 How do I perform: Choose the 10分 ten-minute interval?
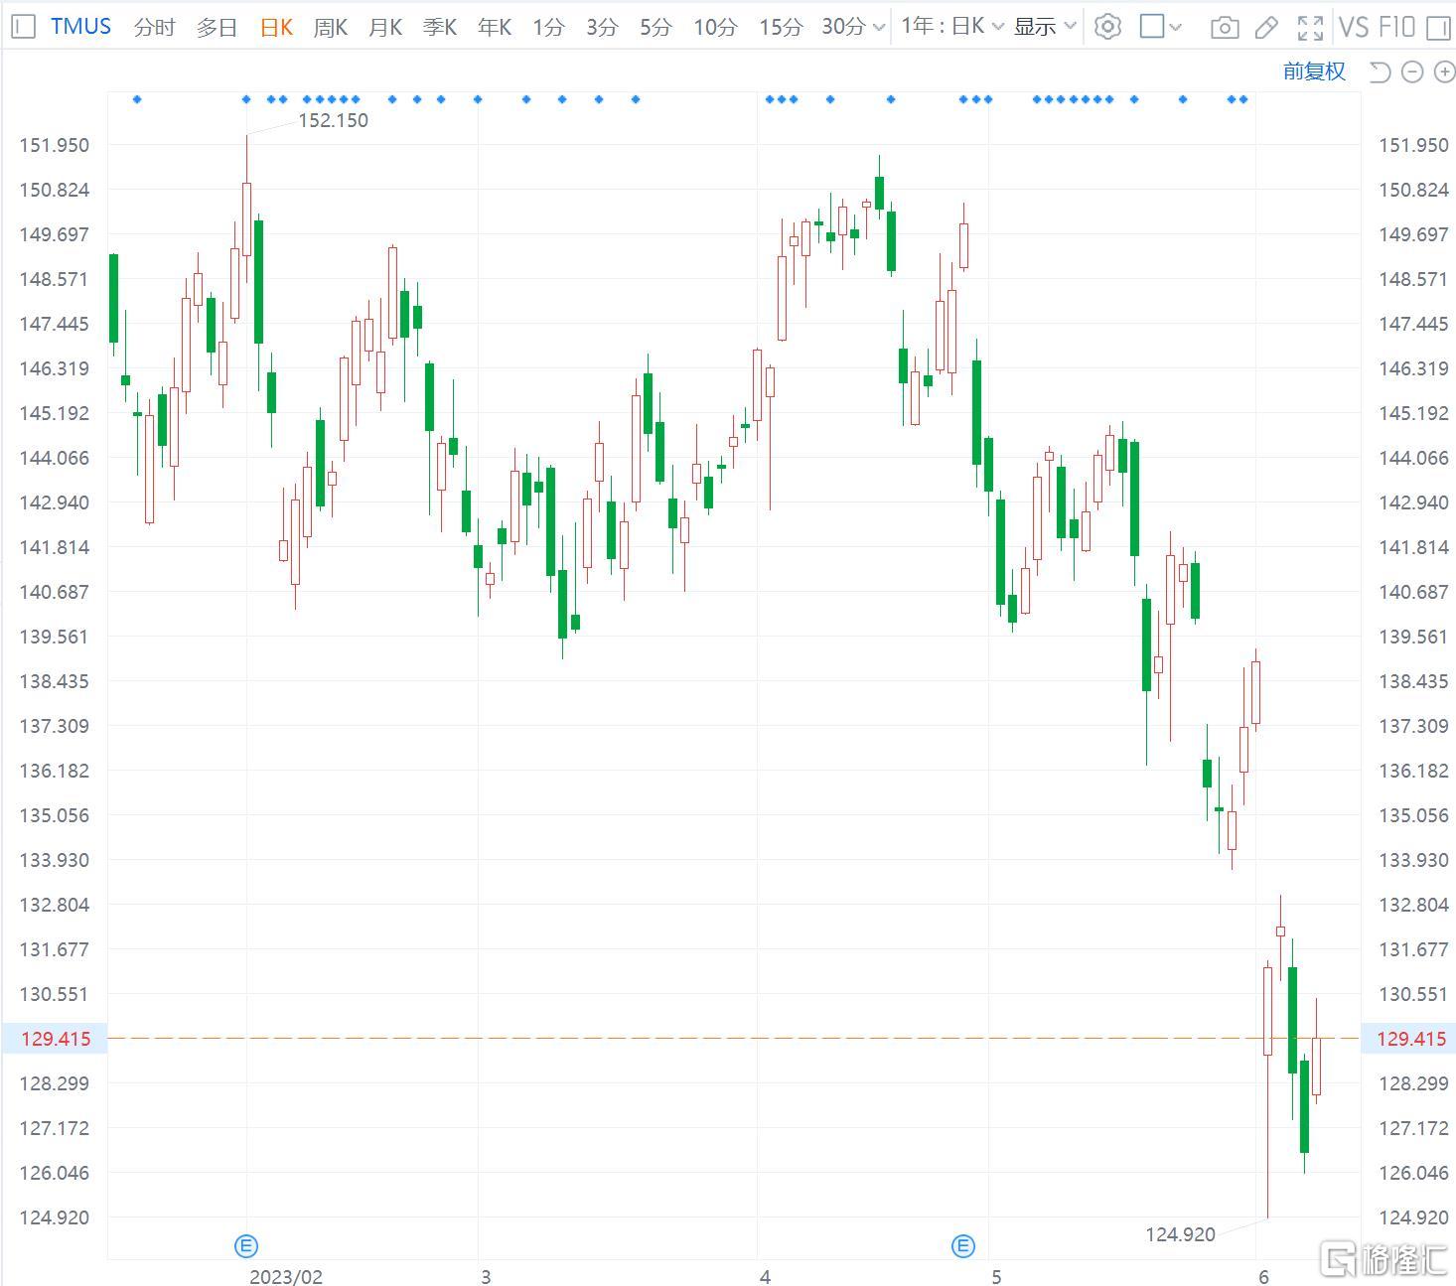coord(715,27)
